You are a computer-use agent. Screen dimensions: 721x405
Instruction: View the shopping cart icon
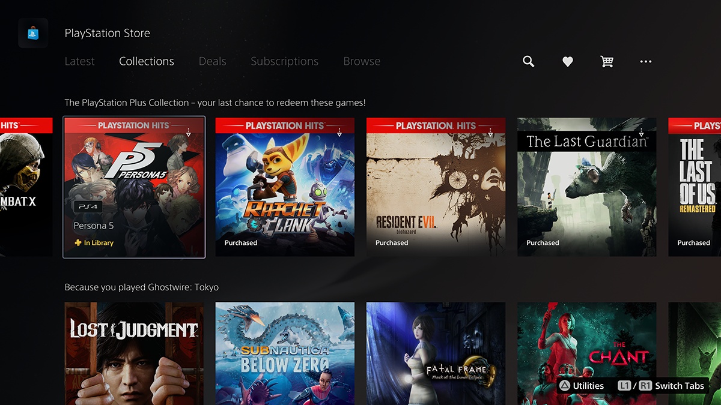click(x=606, y=61)
